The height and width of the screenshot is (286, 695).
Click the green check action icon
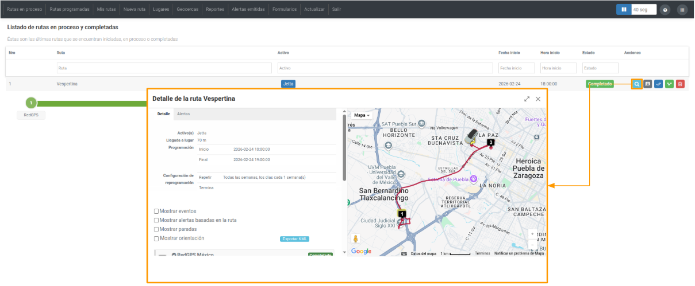tap(670, 84)
